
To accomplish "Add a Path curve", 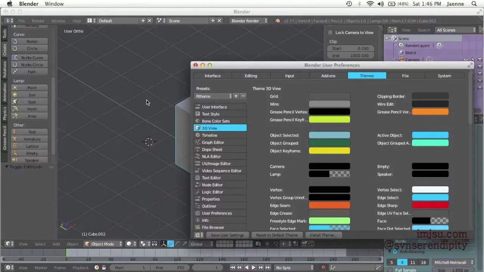I will click(30, 72).
